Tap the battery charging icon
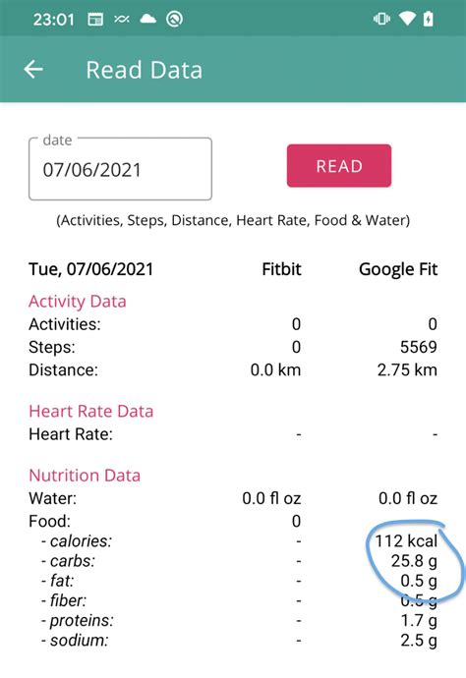 [428, 19]
